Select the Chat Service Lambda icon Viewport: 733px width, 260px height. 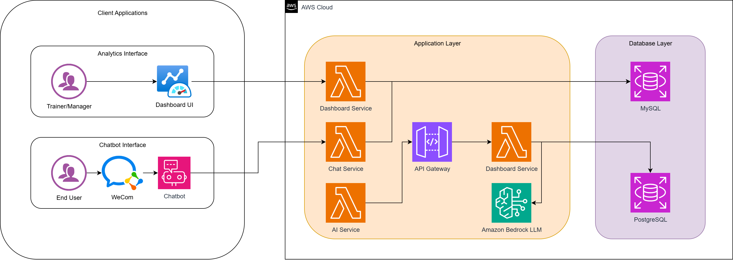pos(345,142)
